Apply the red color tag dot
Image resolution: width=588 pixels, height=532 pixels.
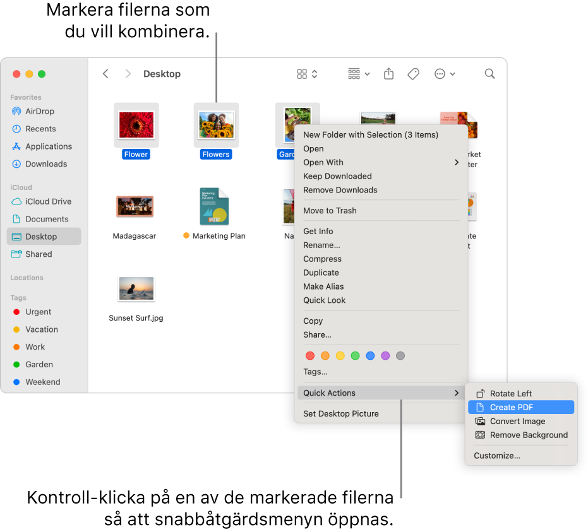[x=310, y=356]
